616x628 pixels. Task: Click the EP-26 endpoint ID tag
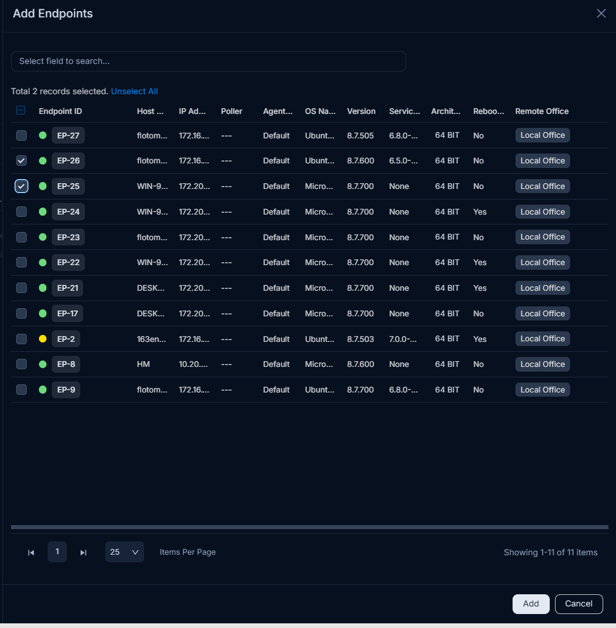68,160
